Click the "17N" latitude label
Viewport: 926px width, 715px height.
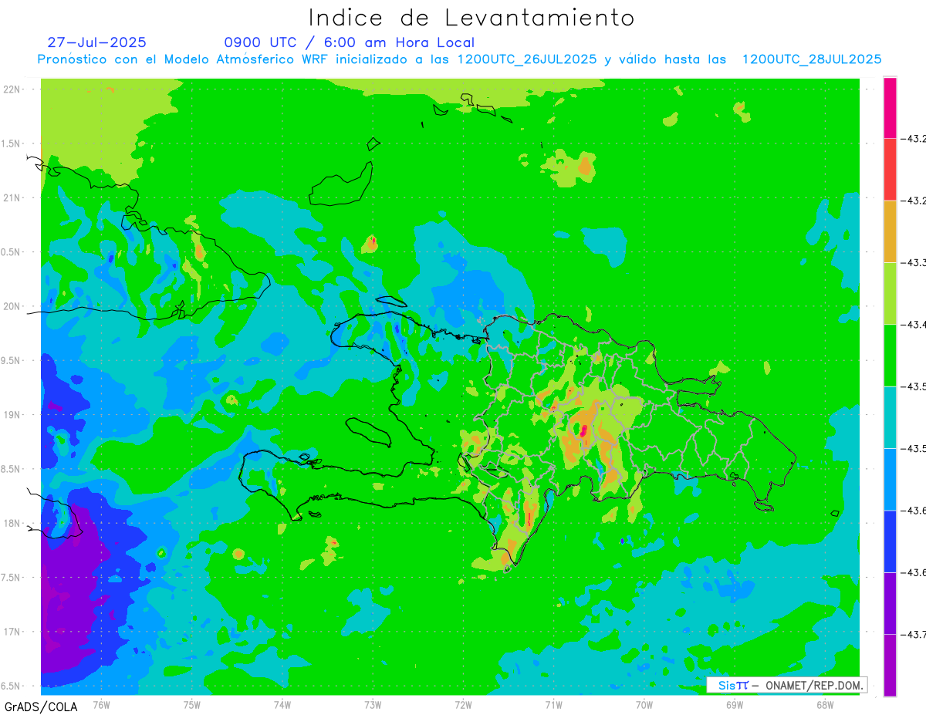[x=13, y=632]
